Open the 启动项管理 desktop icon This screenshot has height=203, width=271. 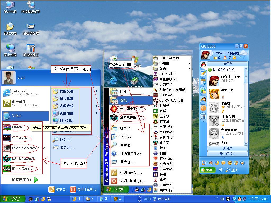pos(31,29)
